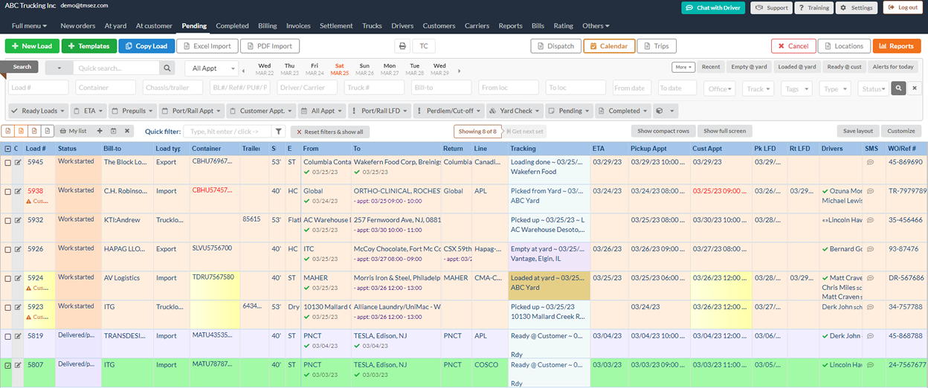Click the From date field
This screenshot has height=388, width=928.
632,88
